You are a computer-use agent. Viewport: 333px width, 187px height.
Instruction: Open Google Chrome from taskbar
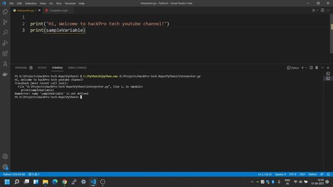pyautogui.click(x=65, y=182)
